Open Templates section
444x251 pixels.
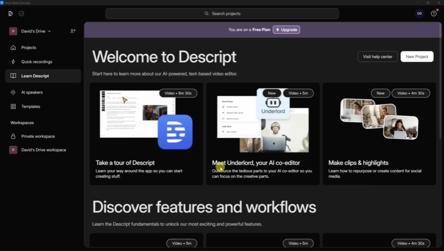43,106
